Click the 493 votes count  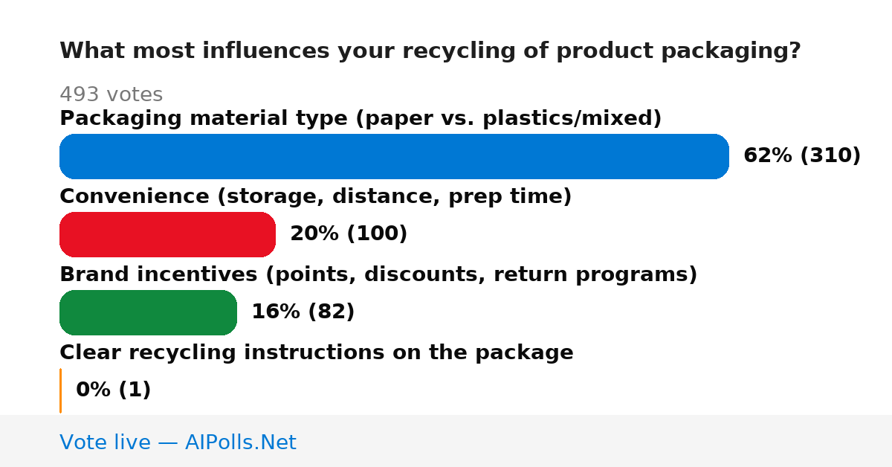click(x=111, y=94)
